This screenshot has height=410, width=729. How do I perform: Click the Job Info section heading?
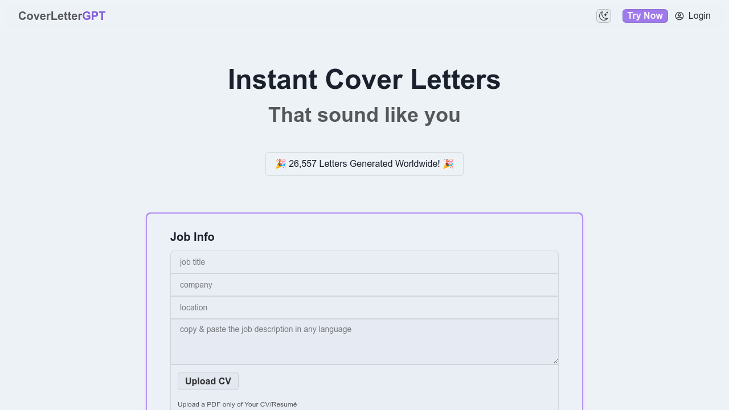(193, 237)
